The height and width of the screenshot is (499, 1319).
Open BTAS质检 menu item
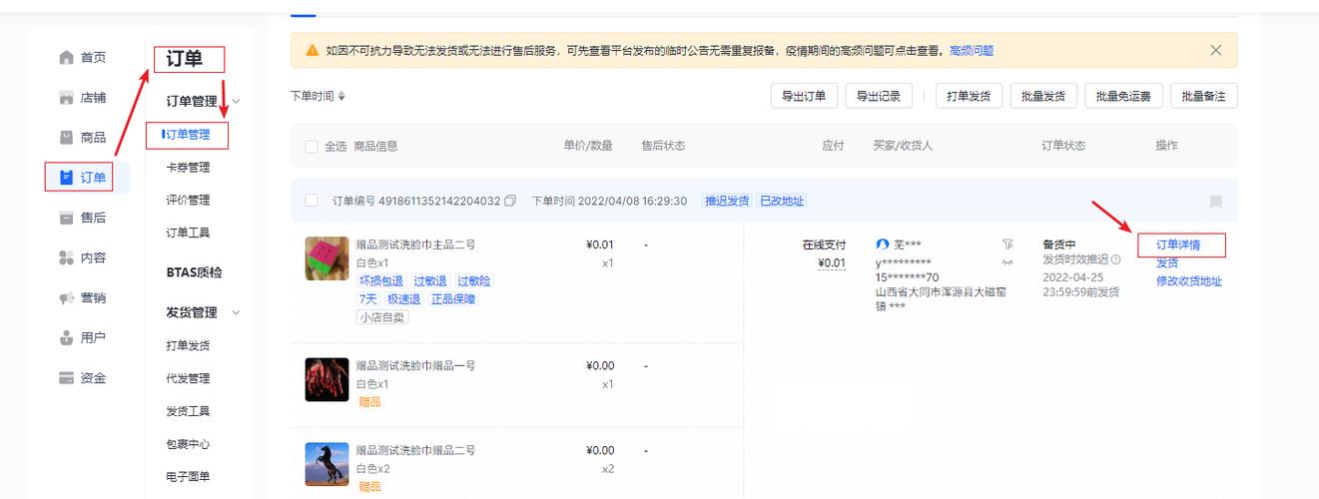[194, 271]
